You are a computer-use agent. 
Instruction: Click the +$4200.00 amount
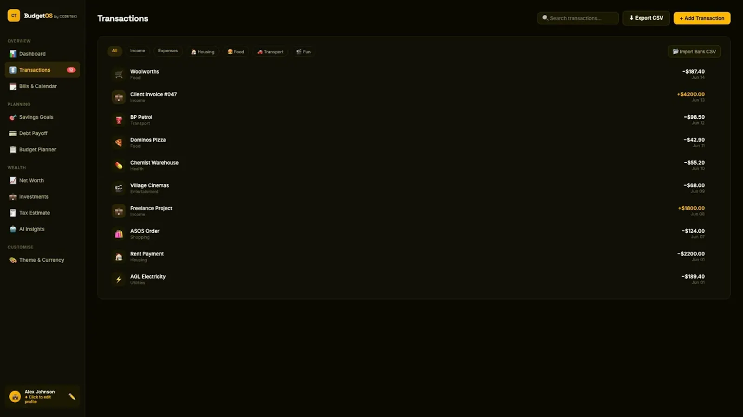(691, 94)
